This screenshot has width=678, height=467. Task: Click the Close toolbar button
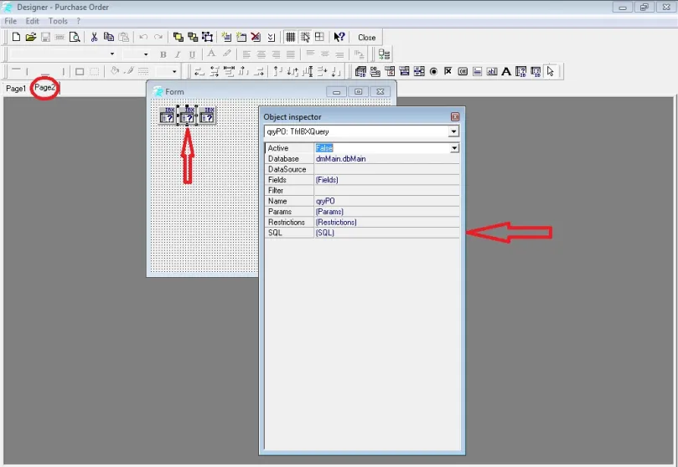pyautogui.click(x=367, y=38)
